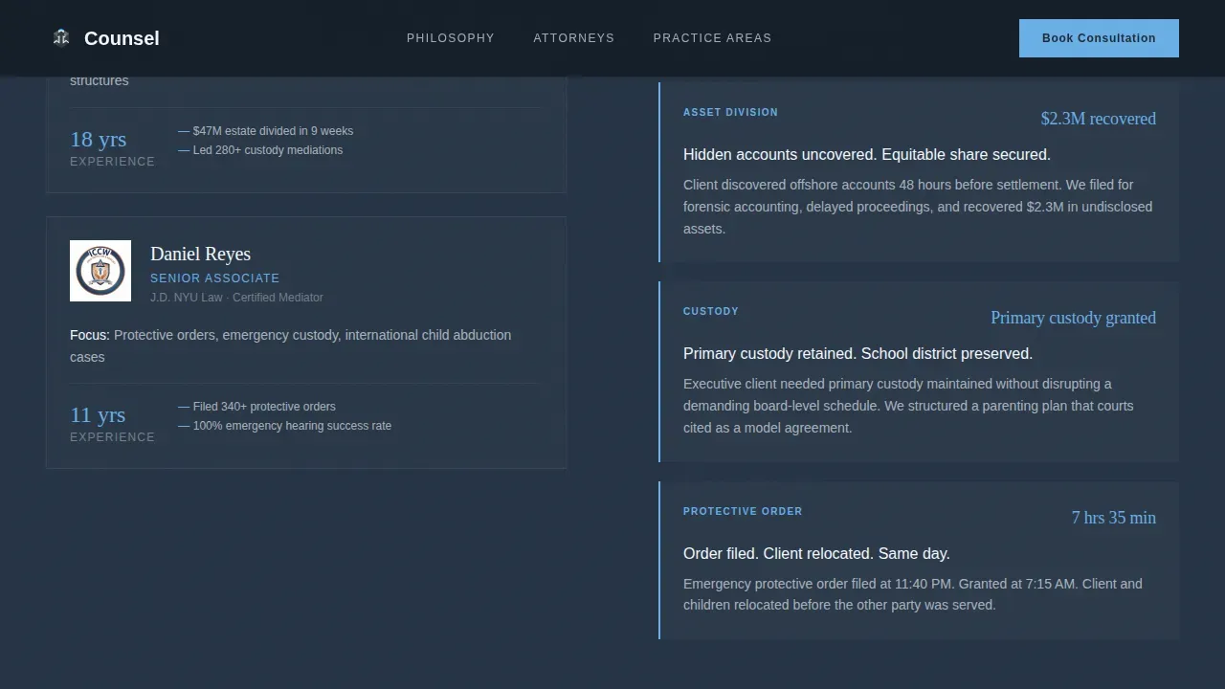Click the Protective Order category label
Viewport: 1225px width, 689px height.
tap(743, 511)
